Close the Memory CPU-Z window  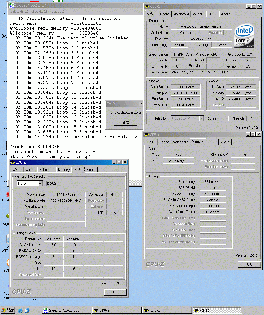259,135
